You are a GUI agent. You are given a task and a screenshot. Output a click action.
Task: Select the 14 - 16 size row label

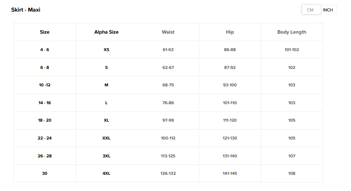[45, 103]
